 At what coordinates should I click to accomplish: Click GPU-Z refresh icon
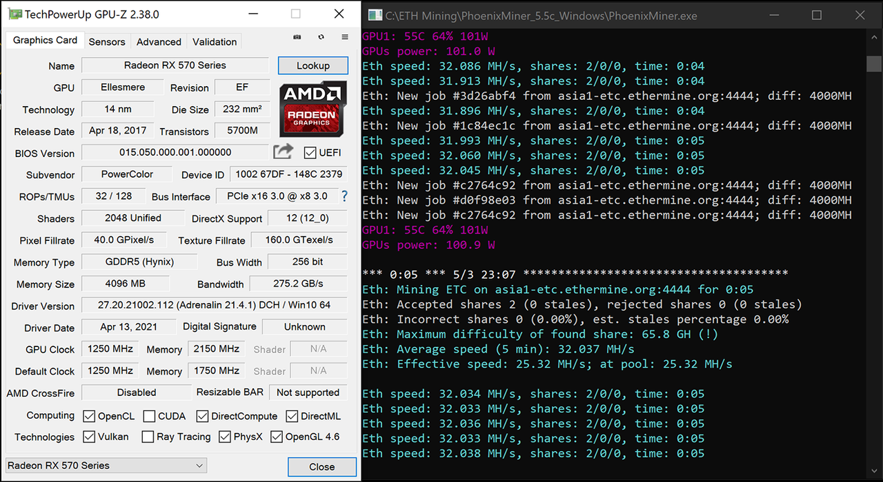tap(321, 37)
